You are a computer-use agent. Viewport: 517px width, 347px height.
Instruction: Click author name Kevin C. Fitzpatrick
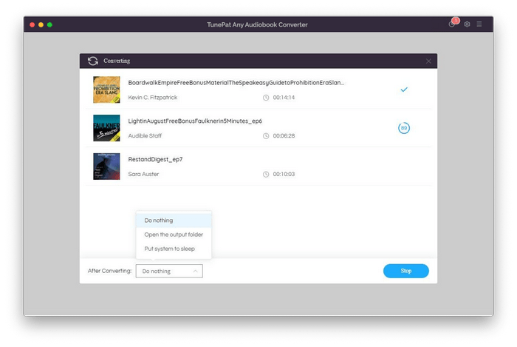click(153, 98)
